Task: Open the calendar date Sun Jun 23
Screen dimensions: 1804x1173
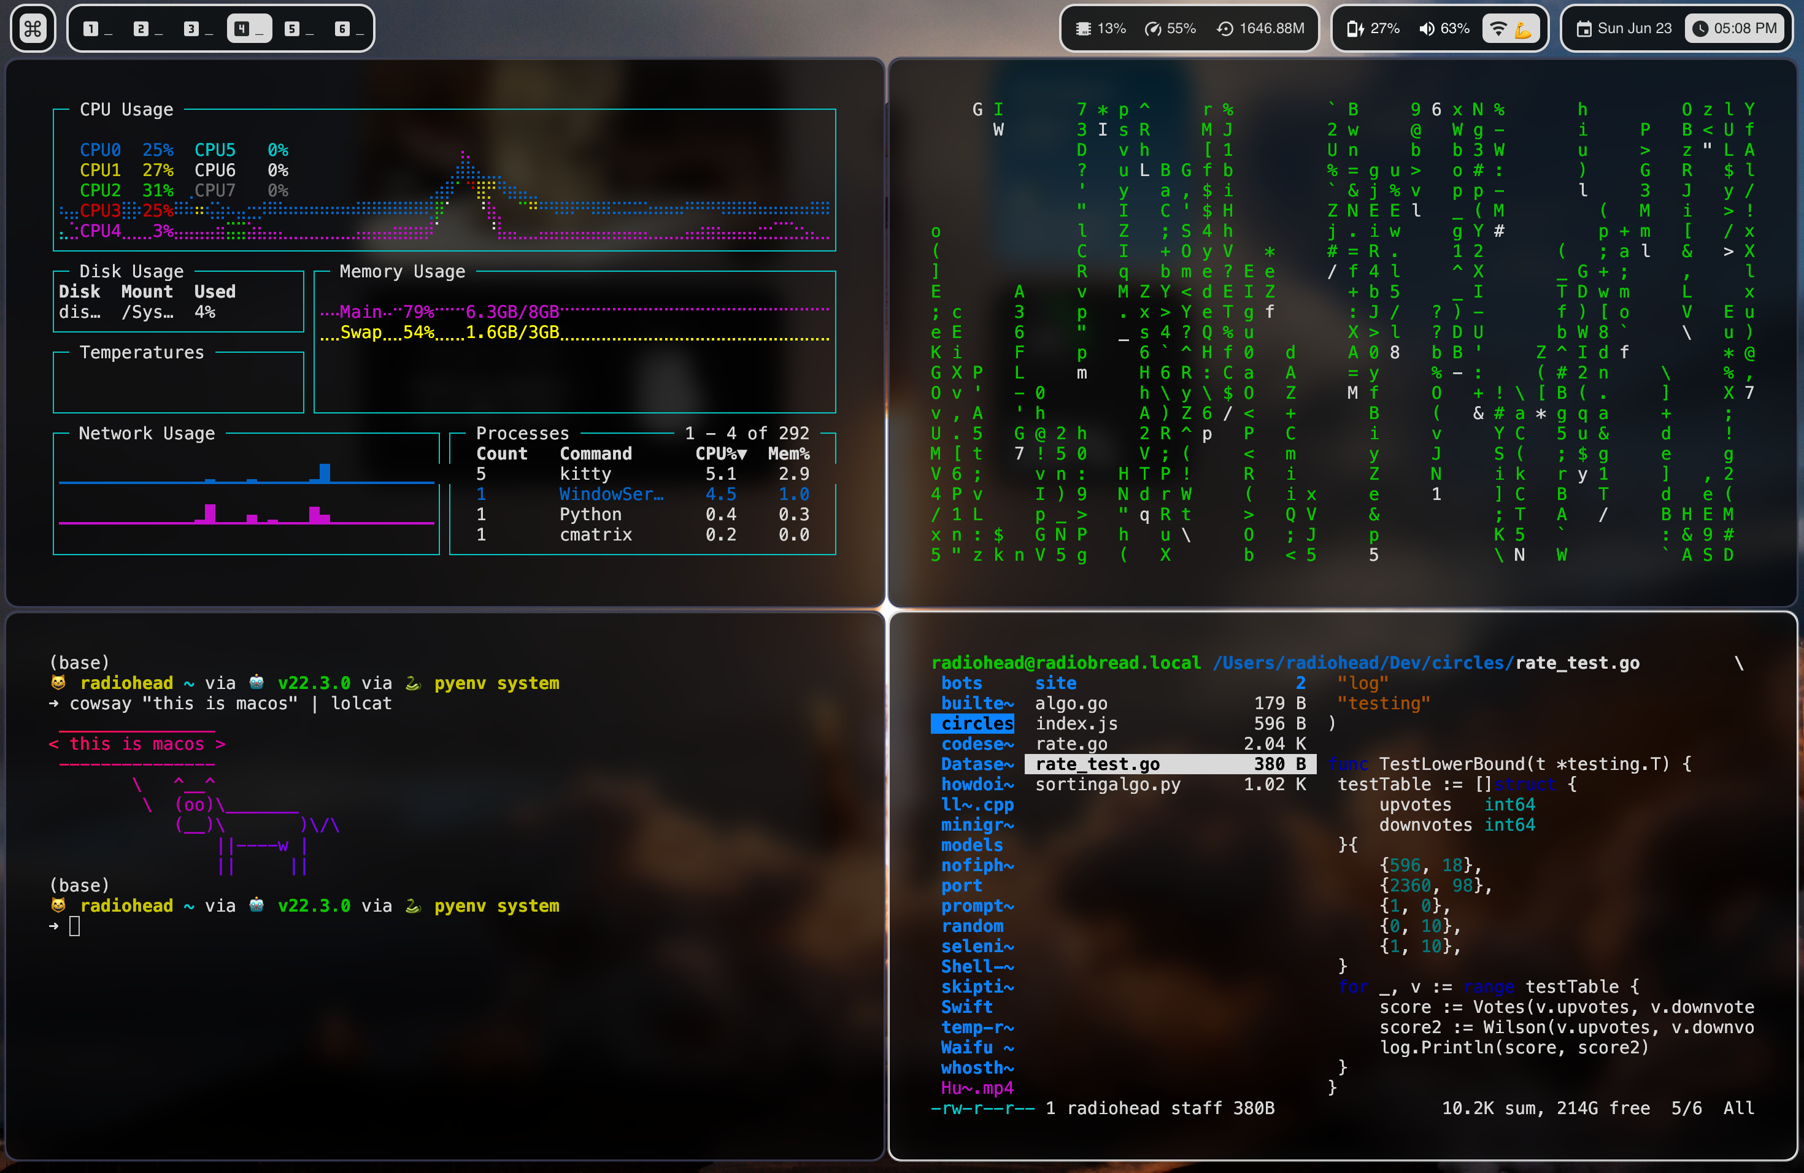Action: pyautogui.click(x=1624, y=29)
